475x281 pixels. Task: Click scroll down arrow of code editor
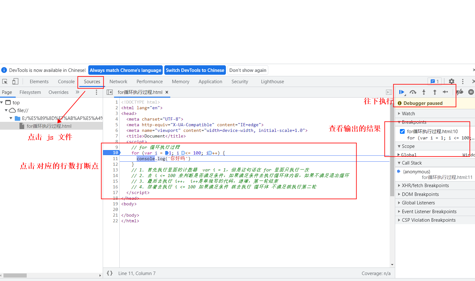pyautogui.click(x=392, y=265)
